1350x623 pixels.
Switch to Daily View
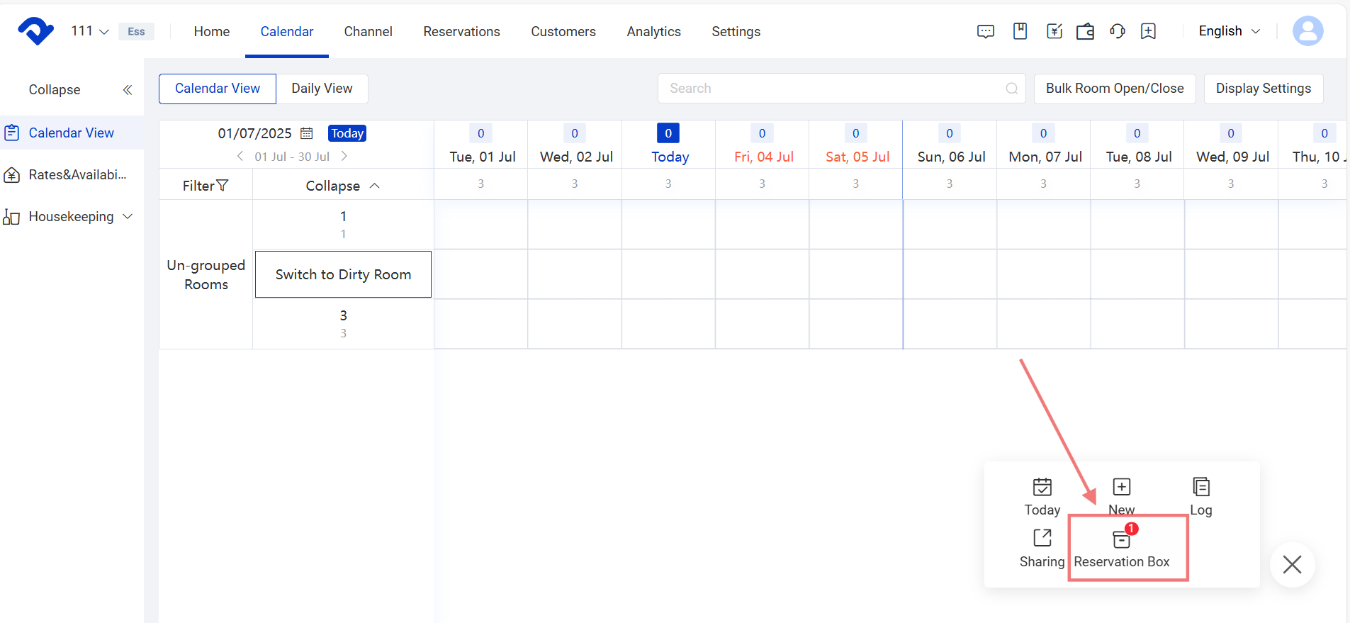coord(322,89)
